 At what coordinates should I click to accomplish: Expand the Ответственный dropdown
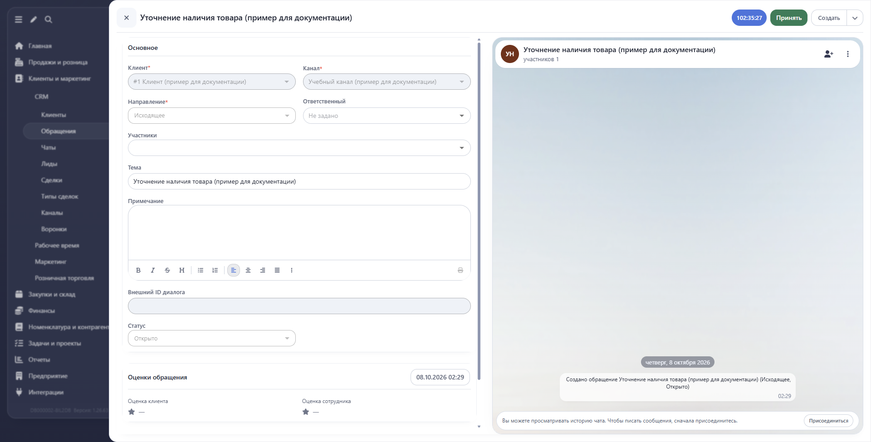point(387,116)
